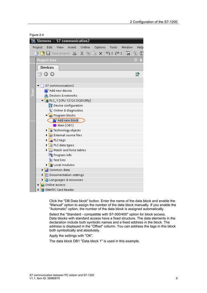Expand the Technology objects folder
This screenshot has height=293, width=207.
click(46, 130)
